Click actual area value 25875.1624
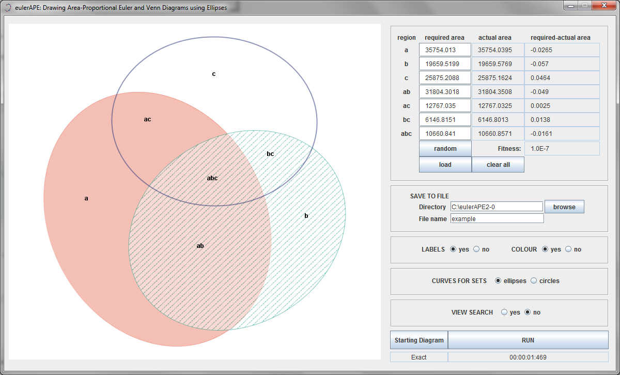Image resolution: width=620 pixels, height=375 pixels. click(498, 78)
